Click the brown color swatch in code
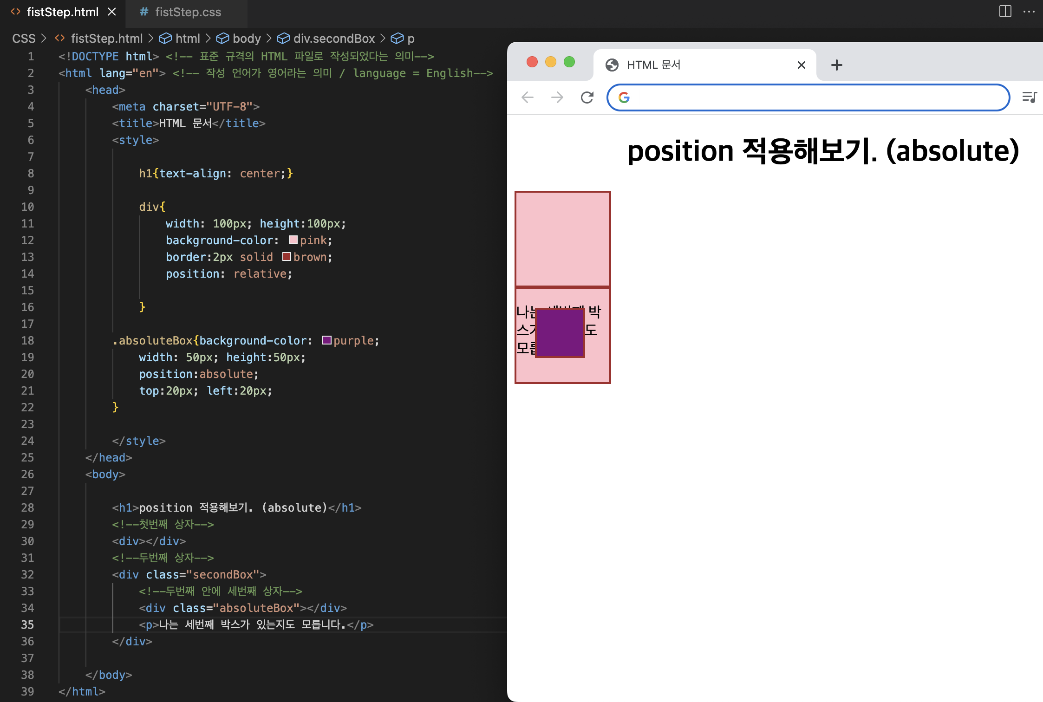Screen dimensions: 1043x702 [287, 257]
